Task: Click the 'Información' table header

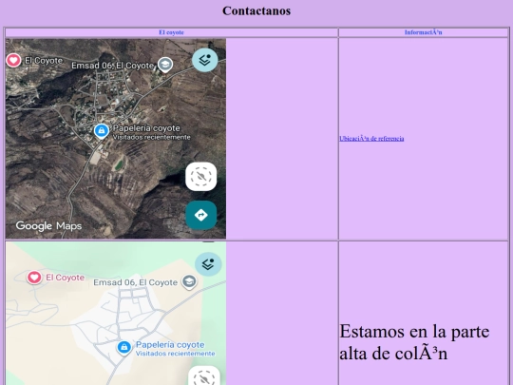Action: 424,32
